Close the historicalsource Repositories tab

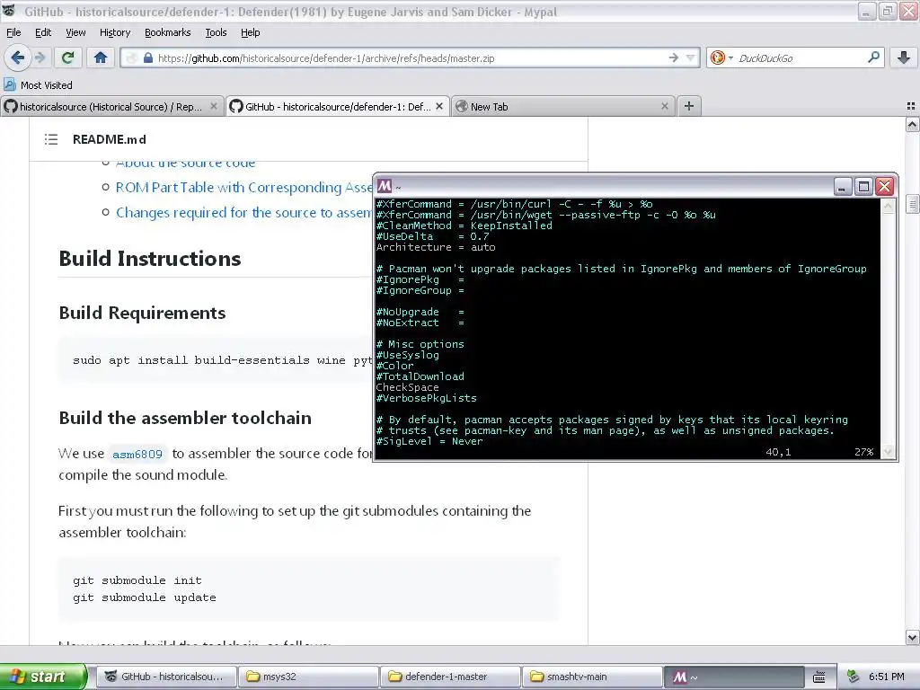coord(214,106)
